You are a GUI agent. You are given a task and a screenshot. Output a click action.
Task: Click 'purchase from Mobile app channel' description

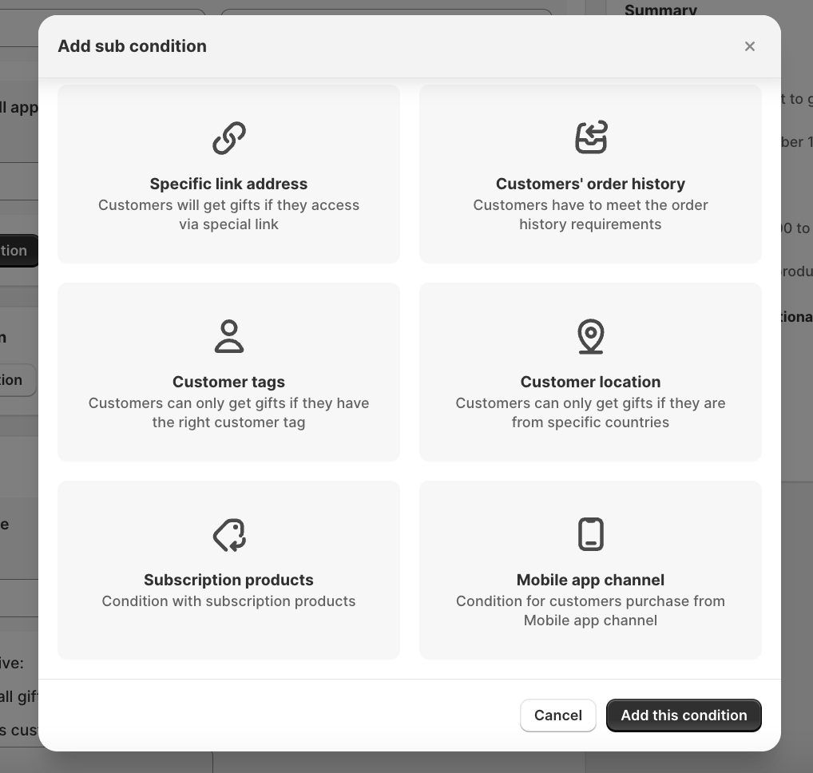pyautogui.click(x=625, y=611)
